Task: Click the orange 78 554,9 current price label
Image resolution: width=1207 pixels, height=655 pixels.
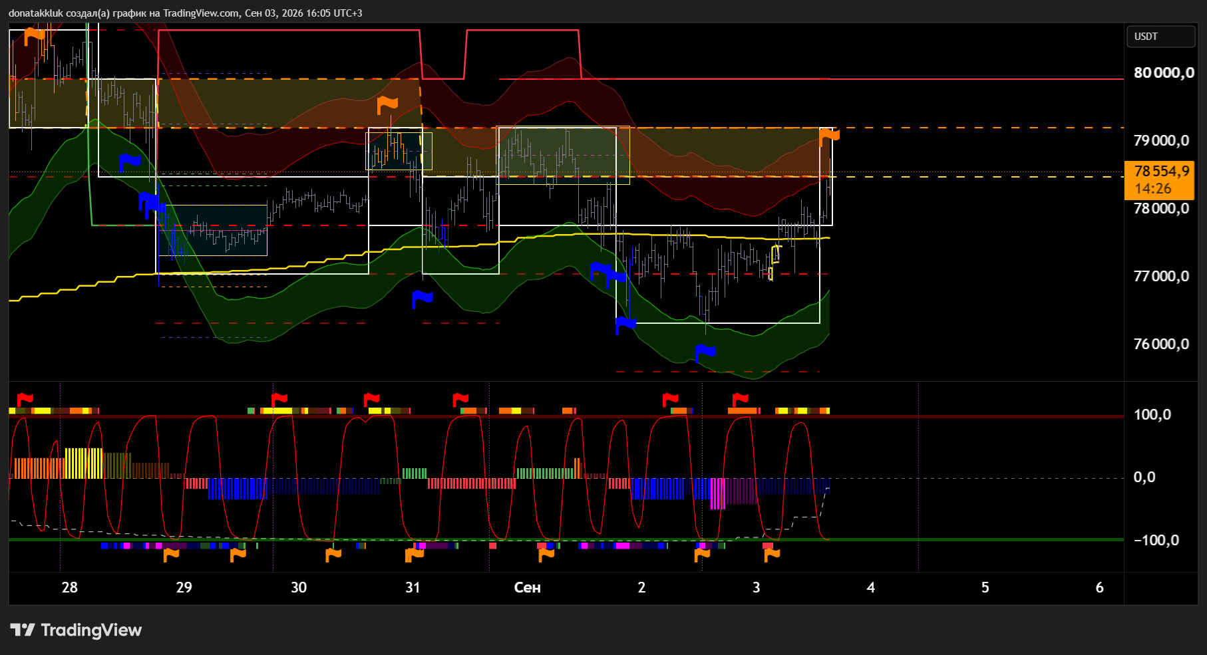Action: [1162, 172]
